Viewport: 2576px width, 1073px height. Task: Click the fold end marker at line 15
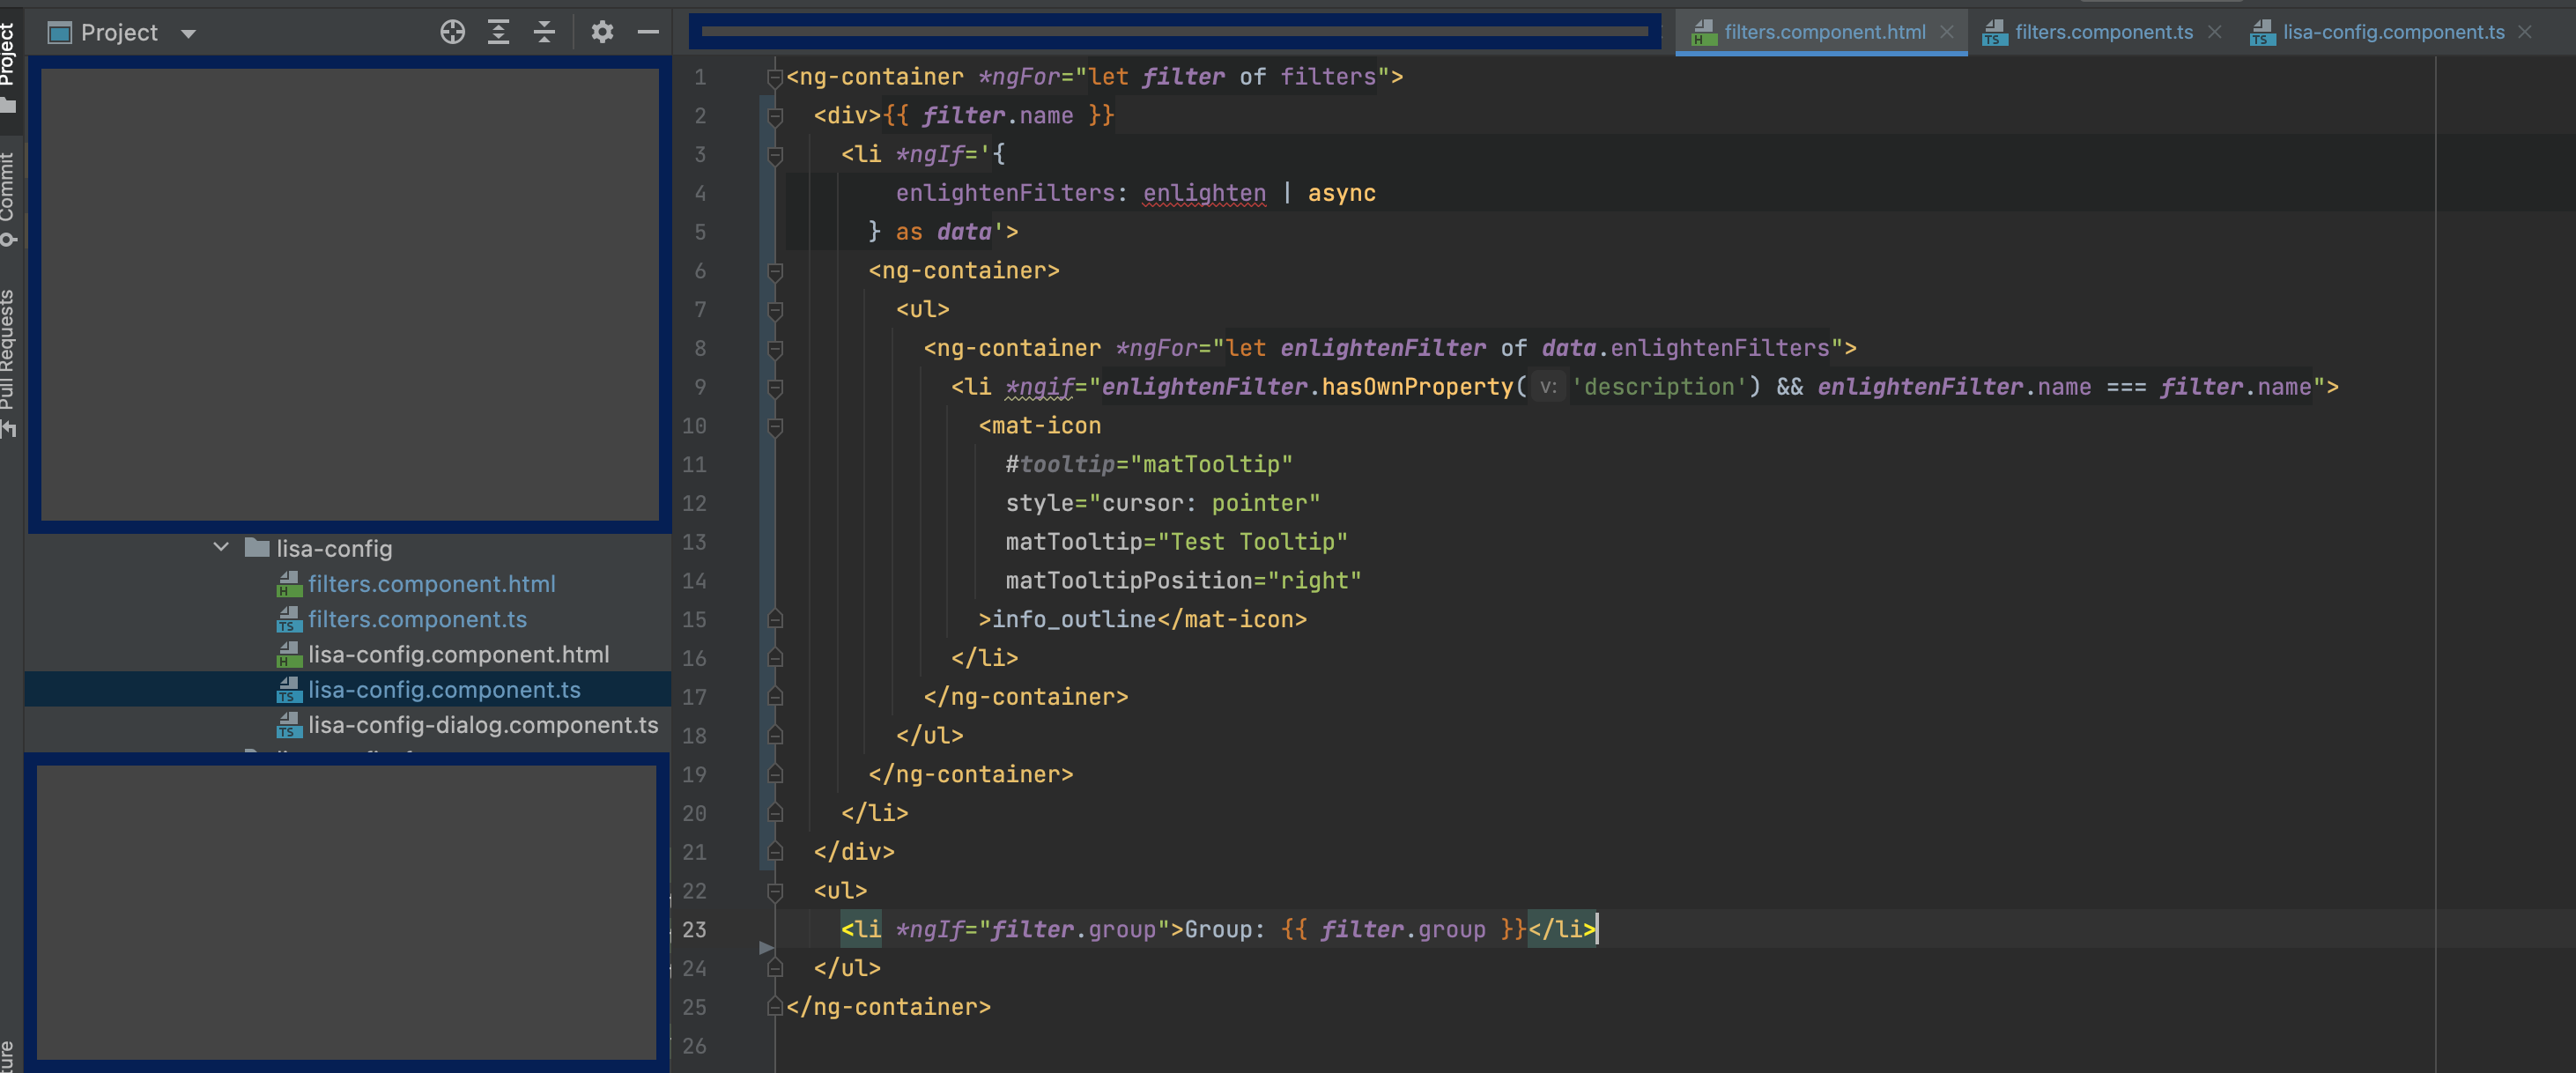click(774, 619)
